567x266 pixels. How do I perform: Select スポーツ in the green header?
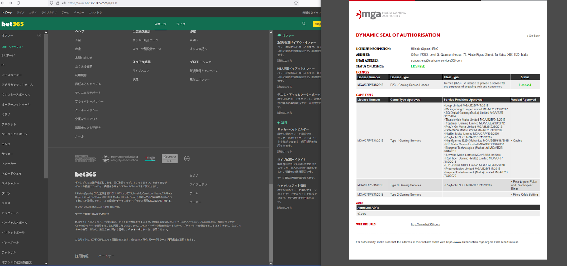click(160, 24)
